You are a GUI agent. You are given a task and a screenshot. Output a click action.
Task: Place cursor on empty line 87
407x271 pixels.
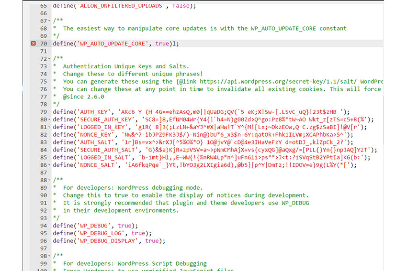click(192, 173)
